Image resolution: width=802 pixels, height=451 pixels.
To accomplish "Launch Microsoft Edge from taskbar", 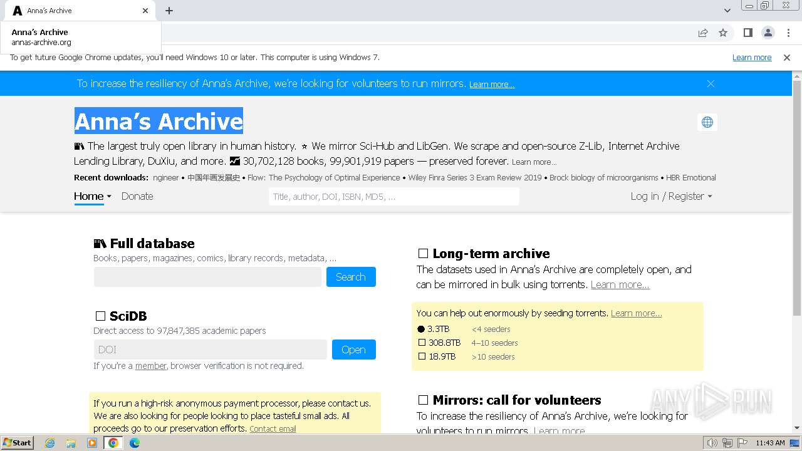I will point(134,443).
